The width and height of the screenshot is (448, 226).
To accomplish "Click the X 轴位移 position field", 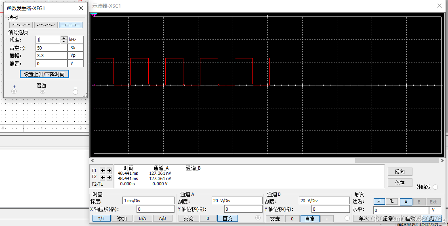I will [155, 209].
